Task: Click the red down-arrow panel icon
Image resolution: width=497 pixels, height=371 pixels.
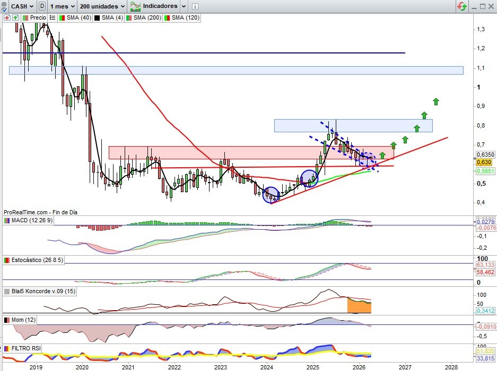Action: tap(7, 17)
